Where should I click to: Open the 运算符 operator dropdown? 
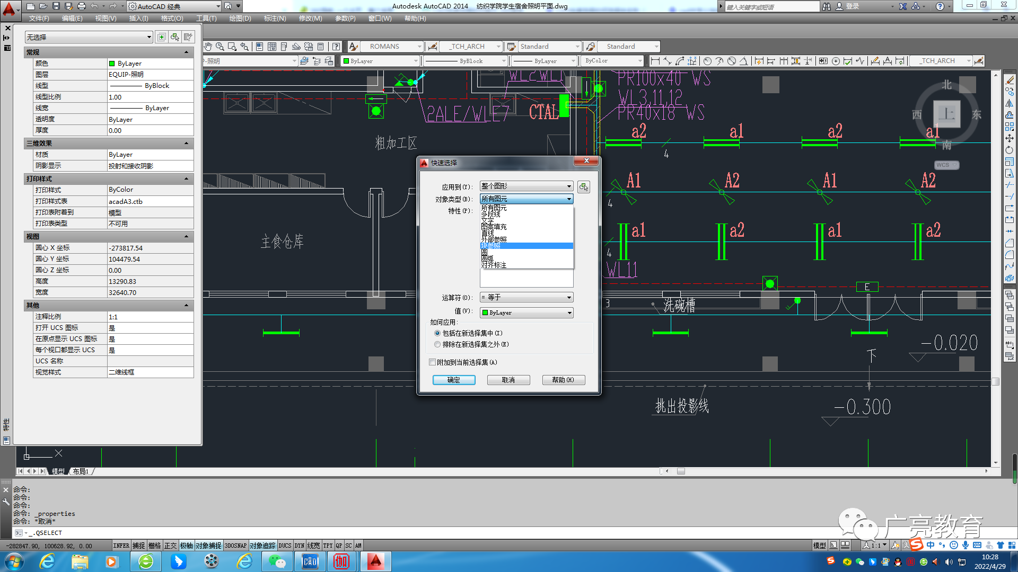(526, 298)
